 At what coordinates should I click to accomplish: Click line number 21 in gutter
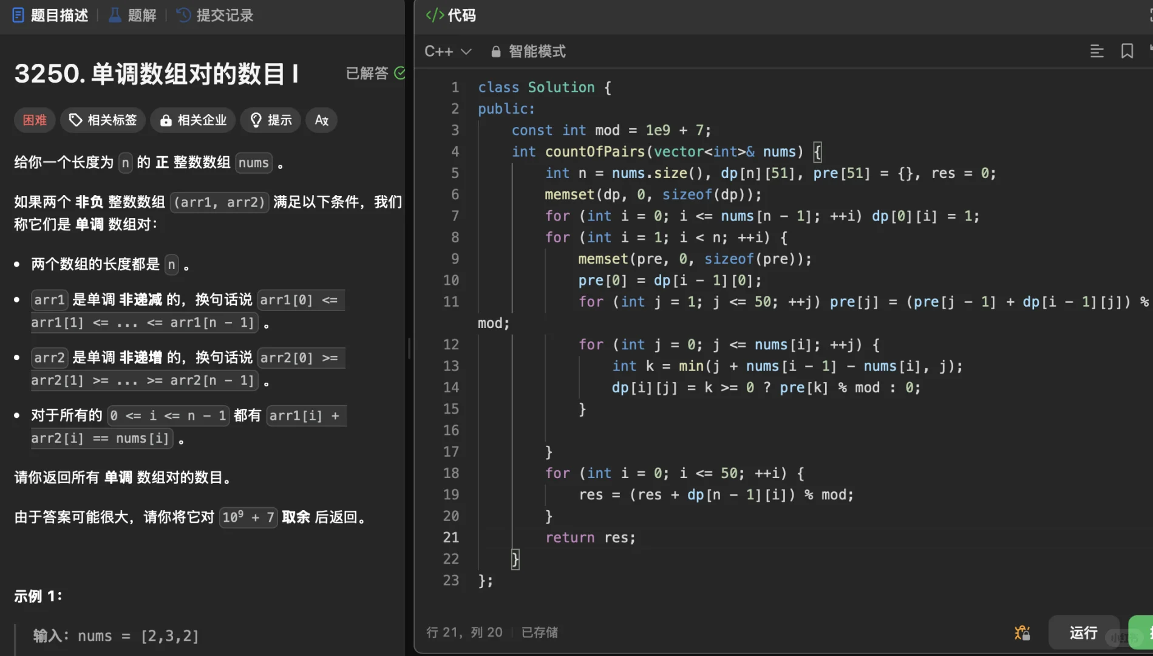point(451,538)
